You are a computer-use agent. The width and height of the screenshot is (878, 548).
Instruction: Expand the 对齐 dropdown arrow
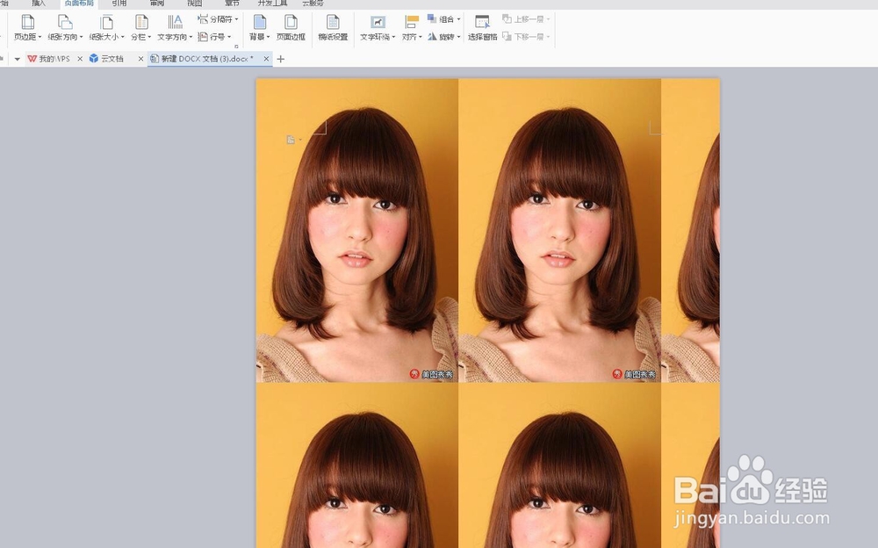[420, 37]
